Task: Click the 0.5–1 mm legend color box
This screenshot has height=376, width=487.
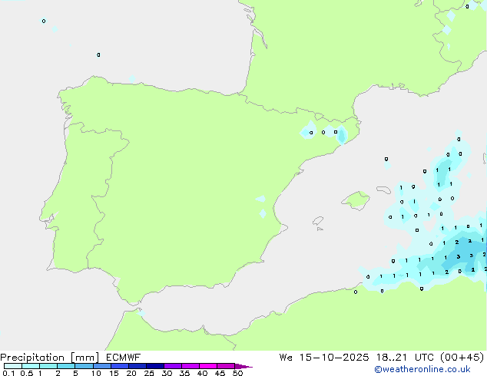Action: tap(31, 366)
